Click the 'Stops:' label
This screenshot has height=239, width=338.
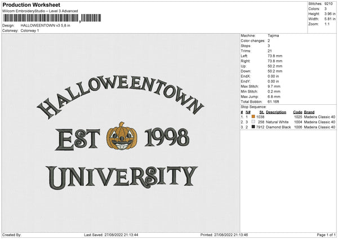tap(246, 46)
